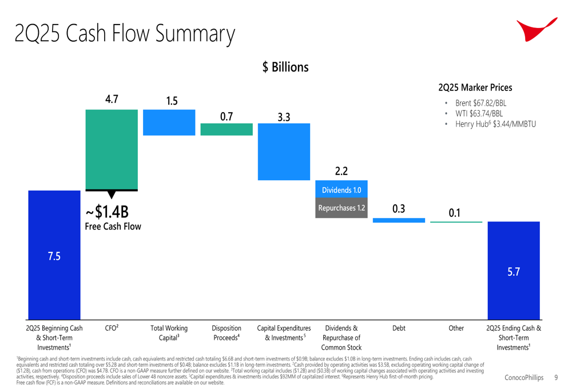Click the black free cash flow triangle marker
The height and width of the screenshot is (392, 572).
click(112, 195)
